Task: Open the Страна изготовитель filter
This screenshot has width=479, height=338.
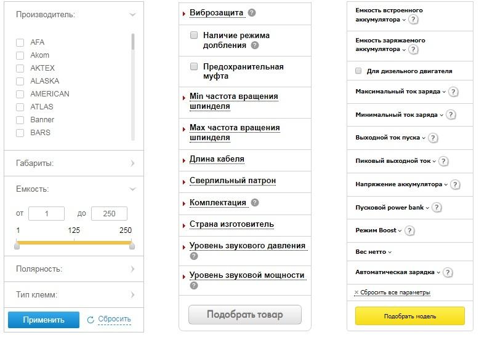Action: click(x=231, y=224)
